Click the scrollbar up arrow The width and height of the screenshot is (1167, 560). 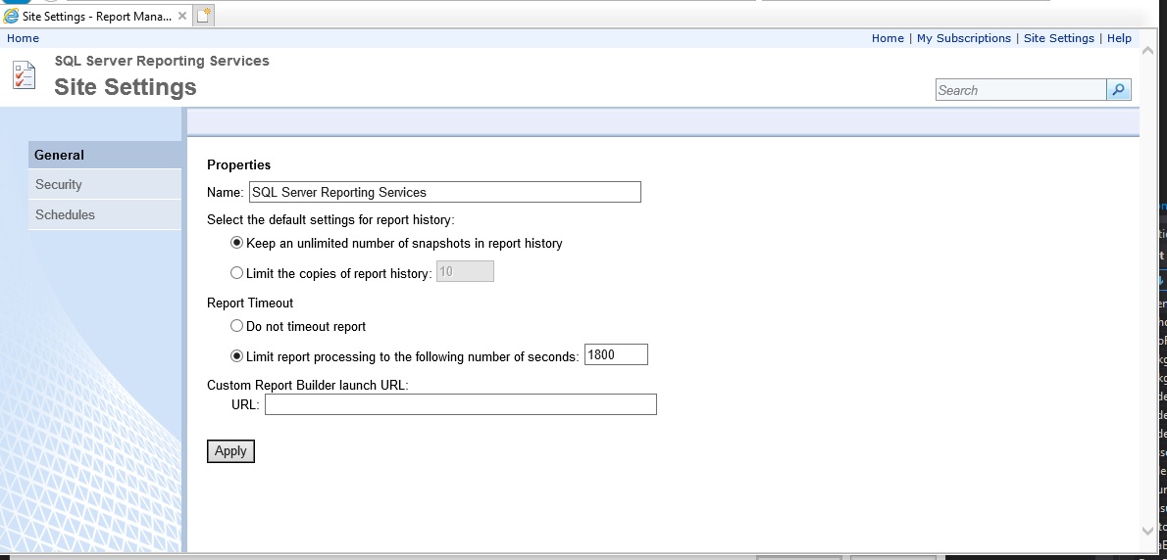point(1147,51)
